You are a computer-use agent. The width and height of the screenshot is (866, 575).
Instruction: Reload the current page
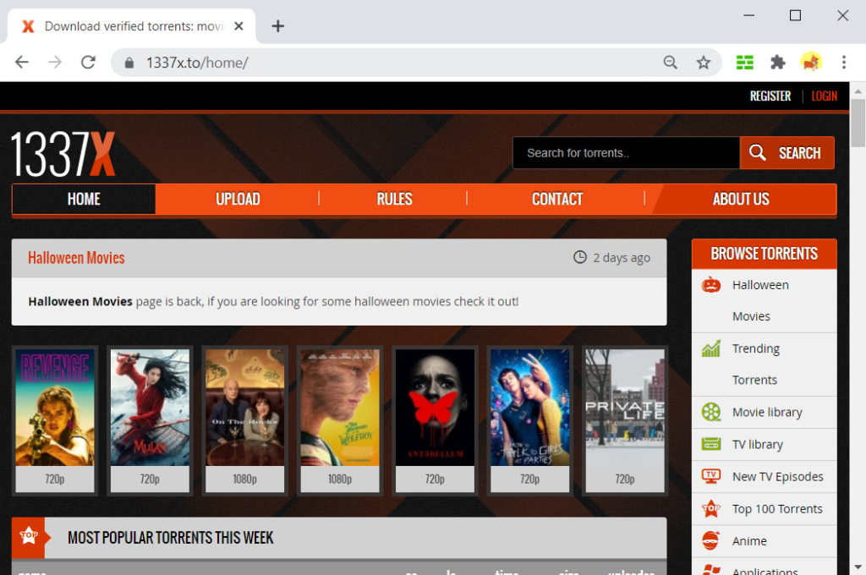tap(88, 63)
